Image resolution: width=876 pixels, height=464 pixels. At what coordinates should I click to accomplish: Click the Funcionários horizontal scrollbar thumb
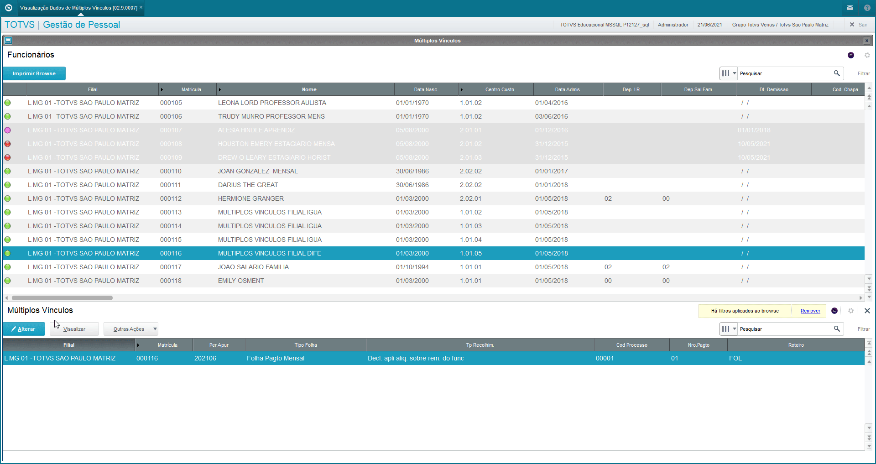(x=62, y=298)
